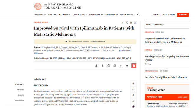This screenshot has height=108, width=195.
Task: Open the red PDF icon button
Action: [x=134, y=66]
